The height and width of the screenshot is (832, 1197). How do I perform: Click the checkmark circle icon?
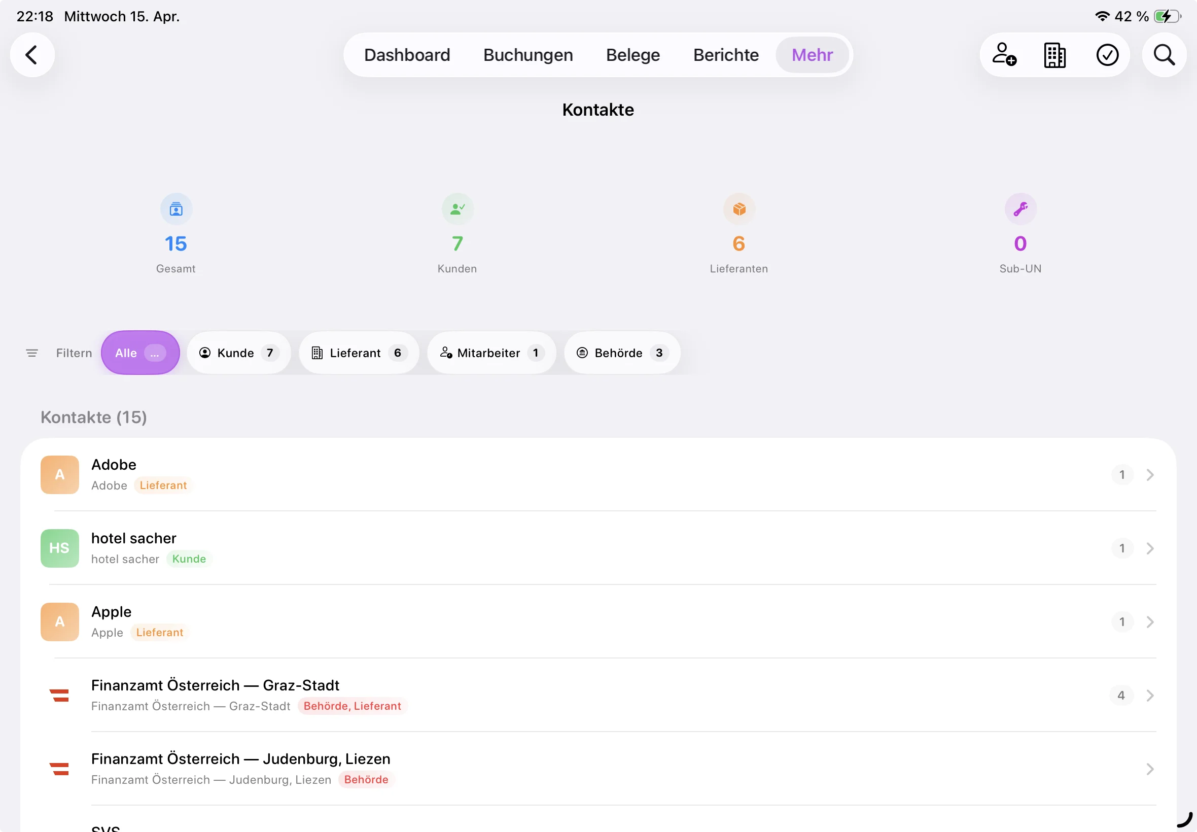pos(1107,55)
